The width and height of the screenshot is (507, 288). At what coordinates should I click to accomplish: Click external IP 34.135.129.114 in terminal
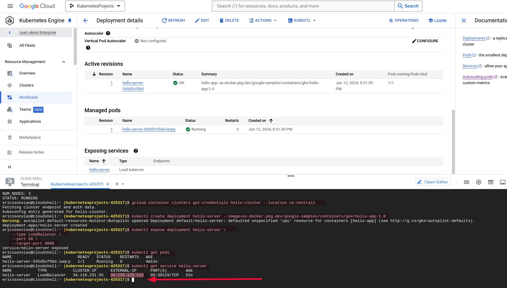(127, 275)
